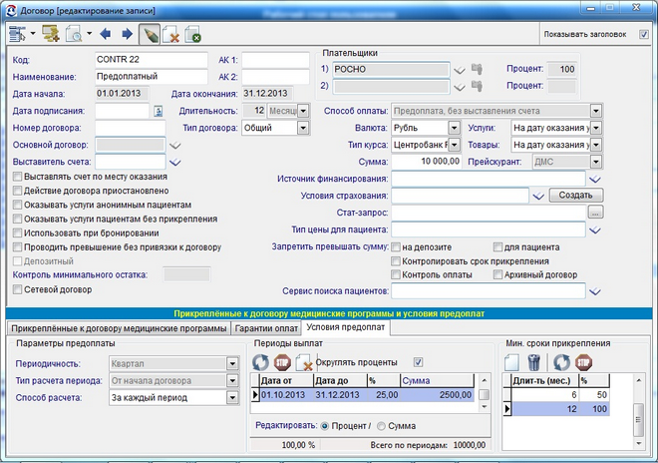This screenshot has height=463, width=658.
Task: Click the preview magnifier page icon
Action: [74, 34]
